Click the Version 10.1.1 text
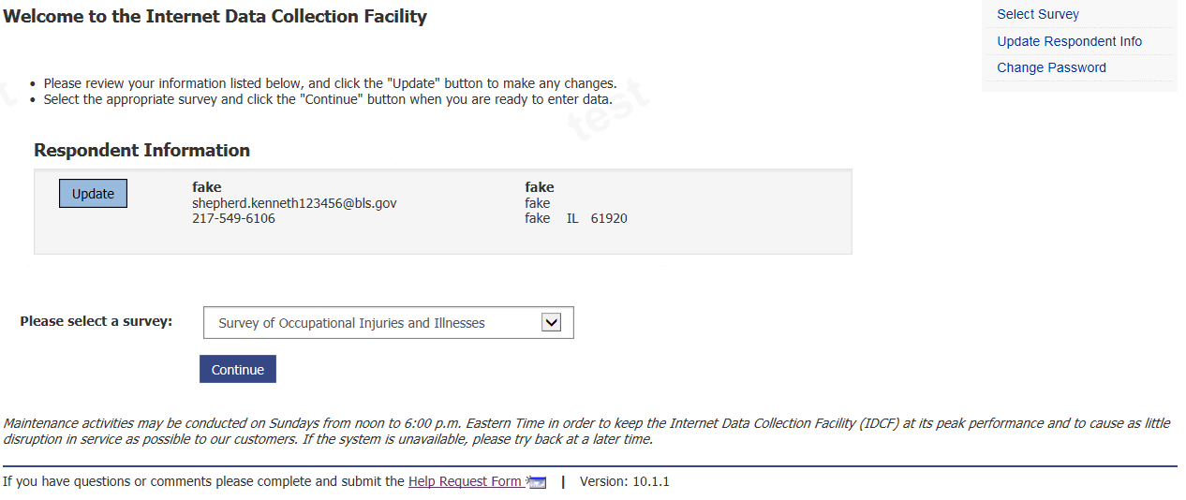This screenshot has width=1186, height=500. pos(624,481)
